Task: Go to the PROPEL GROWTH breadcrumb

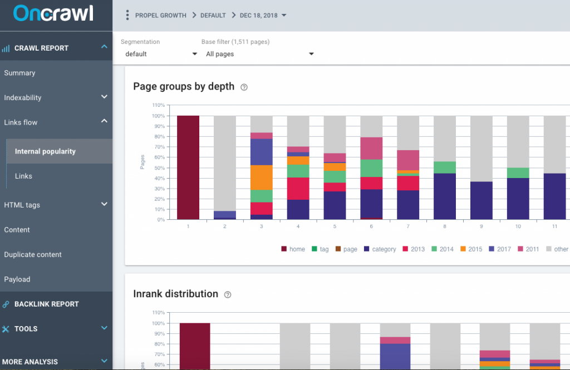Action: click(161, 15)
